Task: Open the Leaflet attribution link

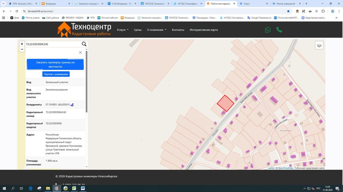Action: pos(271,168)
